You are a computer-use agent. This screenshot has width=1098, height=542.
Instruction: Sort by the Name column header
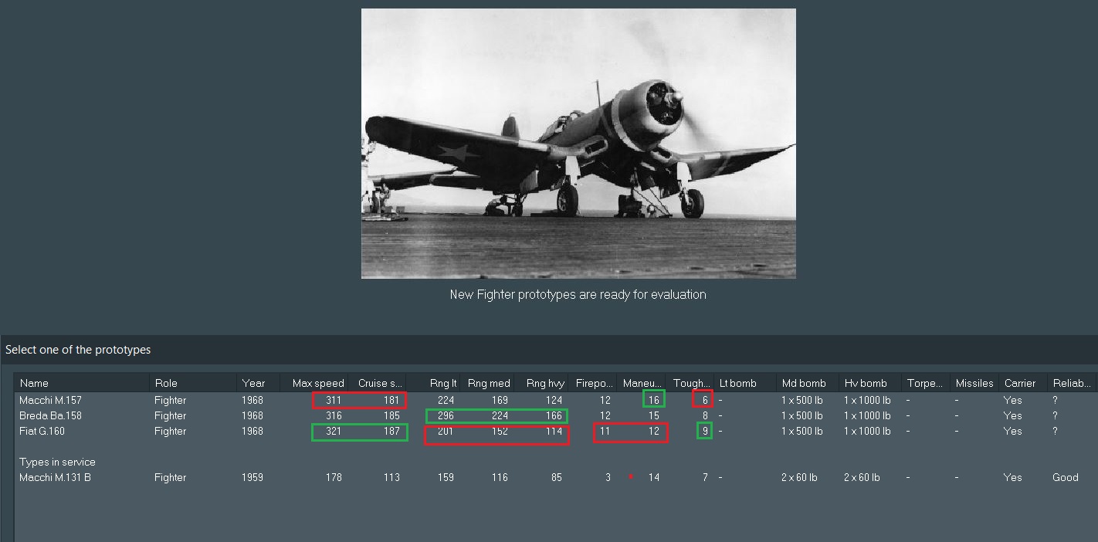82,383
